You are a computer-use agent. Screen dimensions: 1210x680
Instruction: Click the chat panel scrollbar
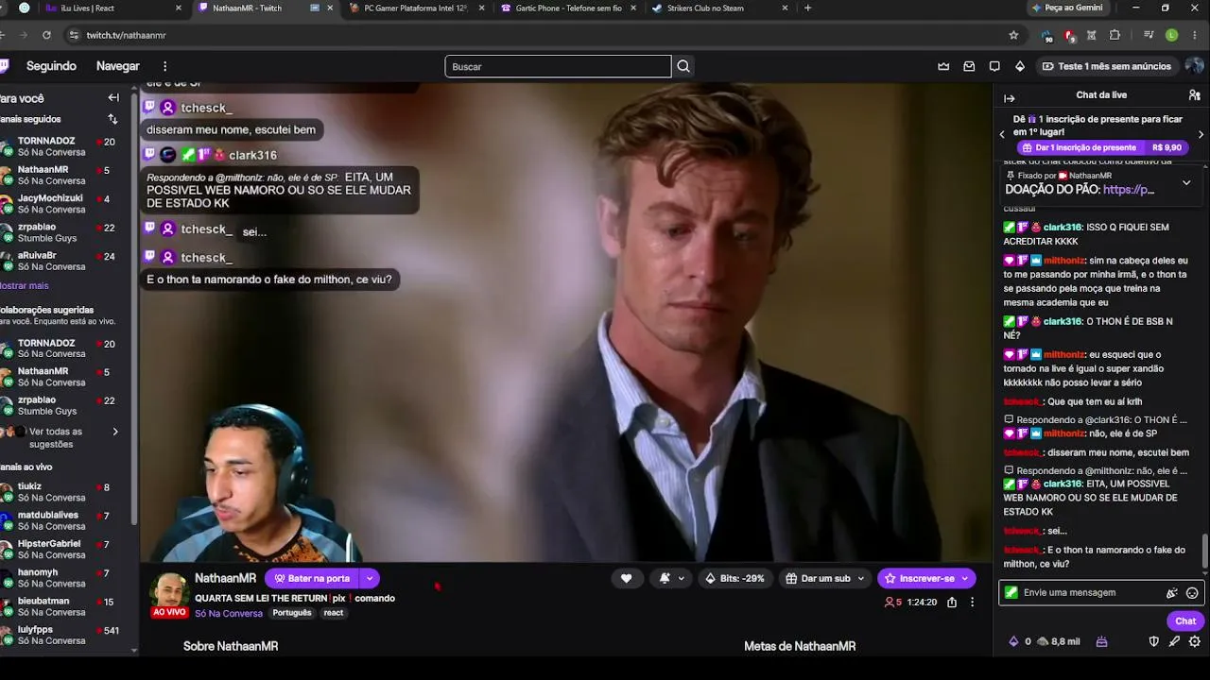click(x=1204, y=552)
